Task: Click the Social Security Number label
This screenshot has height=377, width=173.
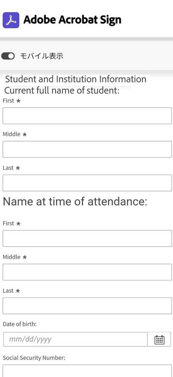Action: pyautogui.click(x=34, y=358)
